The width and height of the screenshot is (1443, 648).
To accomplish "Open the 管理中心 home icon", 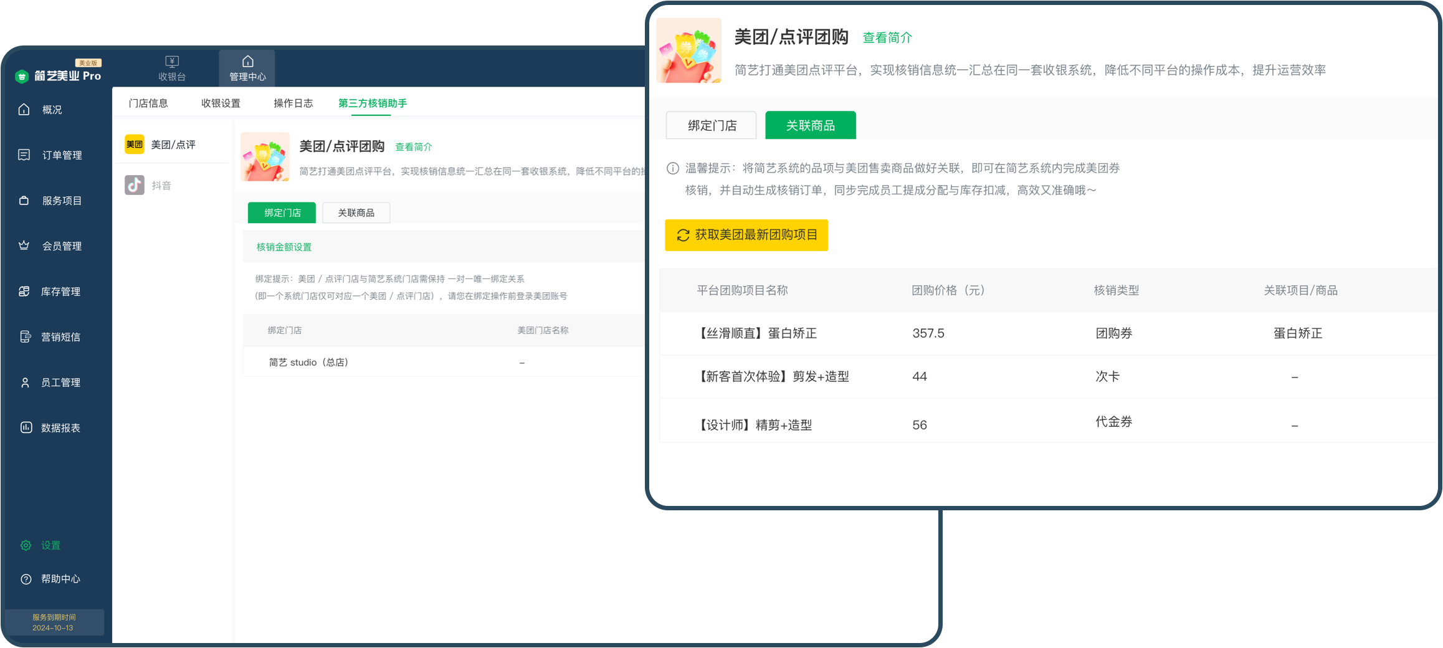I will point(247,61).
